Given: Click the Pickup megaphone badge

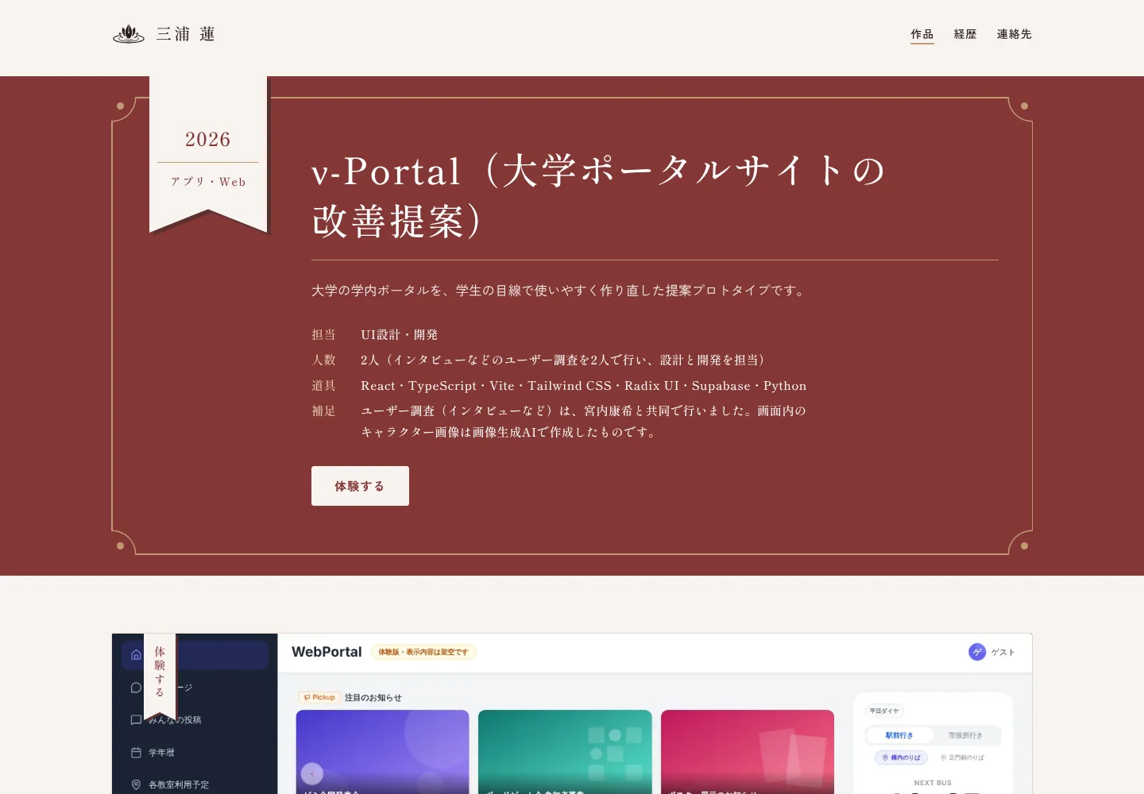Looking at the screenshot, I should [319, 697].
